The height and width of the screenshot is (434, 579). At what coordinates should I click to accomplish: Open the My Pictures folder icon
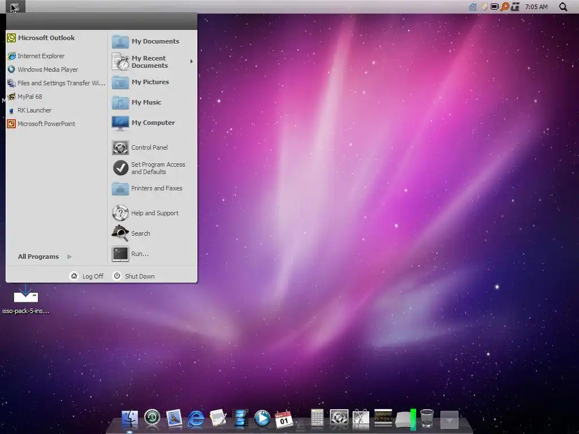(120, 83)
